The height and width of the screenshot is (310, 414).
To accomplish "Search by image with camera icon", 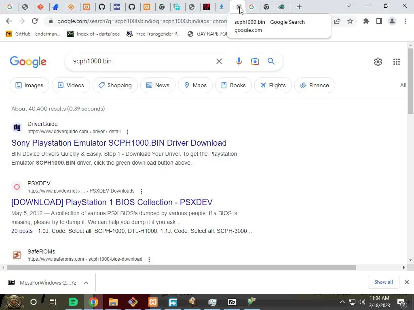I will [x=255, y=61].
